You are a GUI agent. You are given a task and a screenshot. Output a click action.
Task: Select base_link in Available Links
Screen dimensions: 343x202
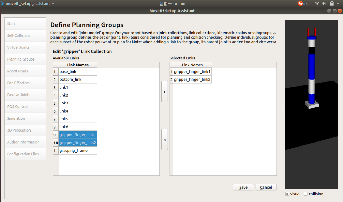coord(78,72)
